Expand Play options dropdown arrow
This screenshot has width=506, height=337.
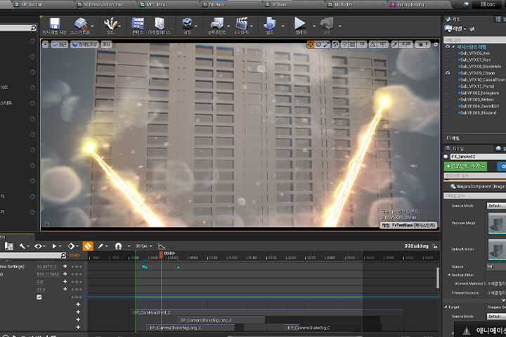coord(313,26)
